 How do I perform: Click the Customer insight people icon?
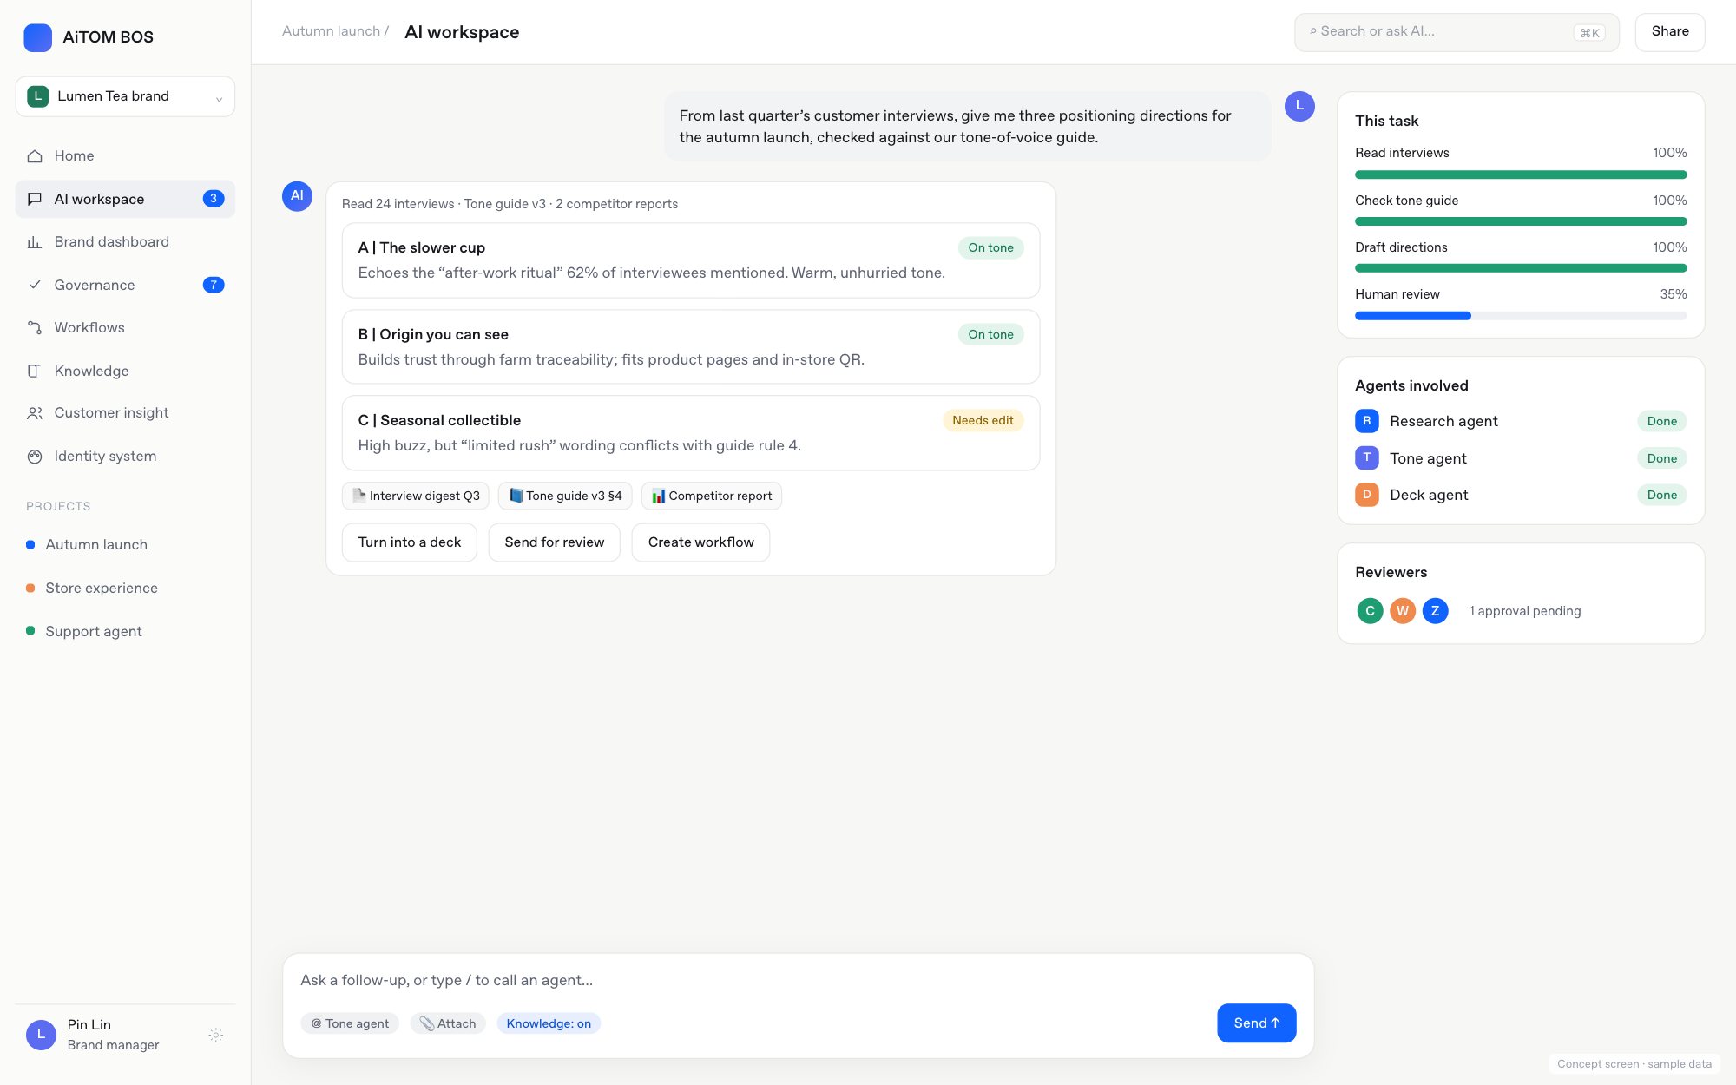[x=35, y=413]
